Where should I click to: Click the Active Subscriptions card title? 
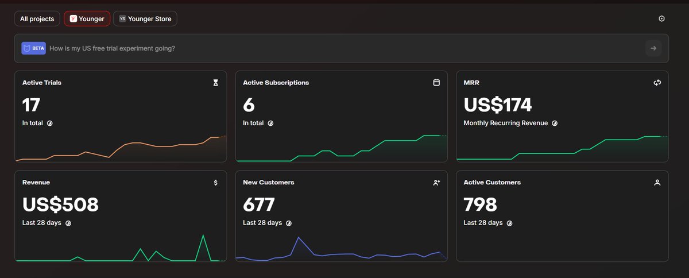coord(276,83)
